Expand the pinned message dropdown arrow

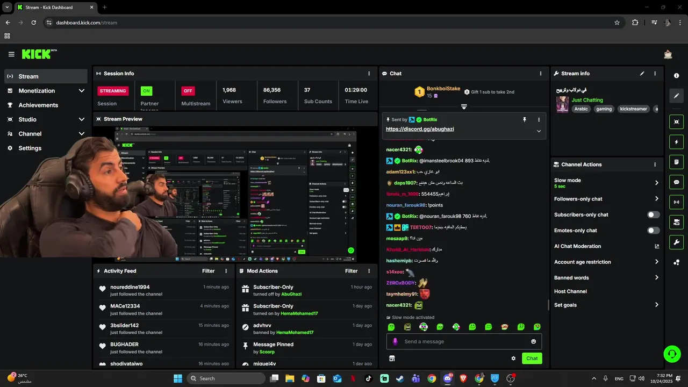(x=539, y=131)
